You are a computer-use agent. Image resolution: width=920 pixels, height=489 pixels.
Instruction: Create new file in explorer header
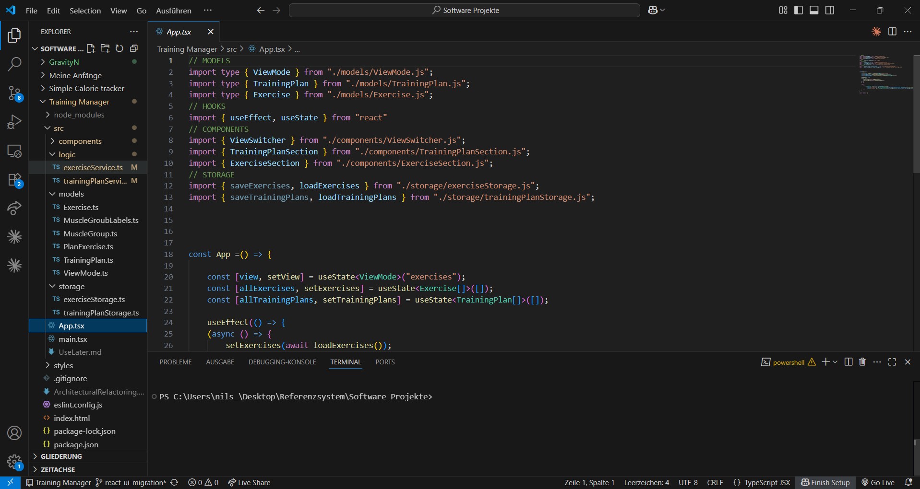tap(91, 48)
